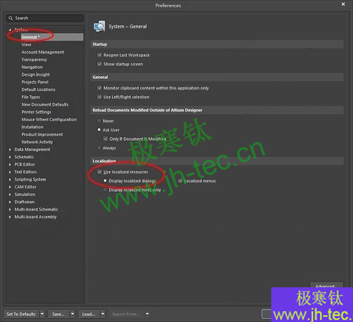Click the Import From... button
The height and width of the screenshot is (322, 353).
[126, 314]
